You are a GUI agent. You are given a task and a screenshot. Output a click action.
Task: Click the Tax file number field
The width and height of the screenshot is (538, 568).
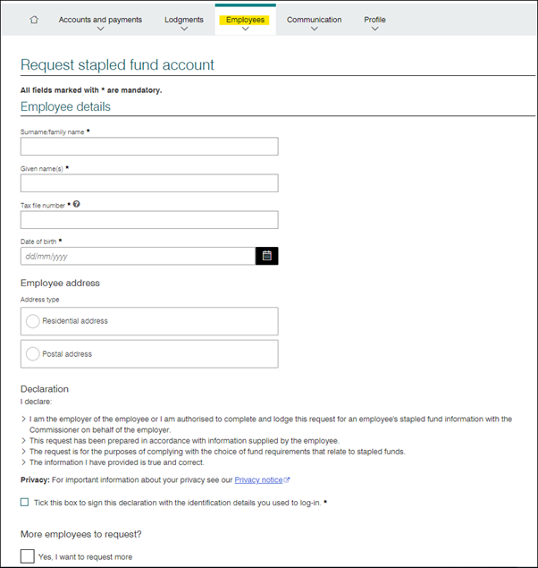149,220
